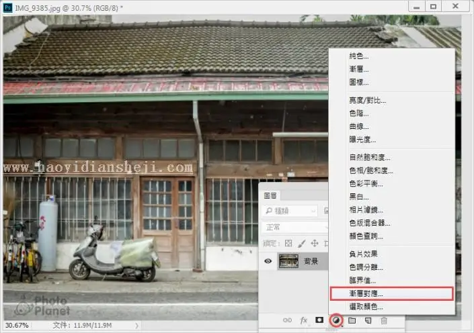Click the pixel layer filter icon beside 種類

click(326, 210)
